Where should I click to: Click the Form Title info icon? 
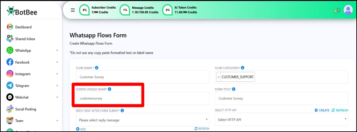click(234, 89)
